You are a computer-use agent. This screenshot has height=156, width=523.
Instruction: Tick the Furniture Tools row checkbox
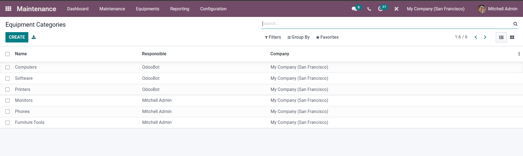(8, 123)
